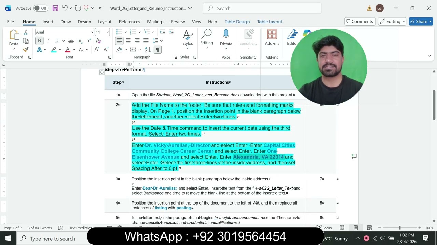Apply Strikethrough formatting

[71, 41]
